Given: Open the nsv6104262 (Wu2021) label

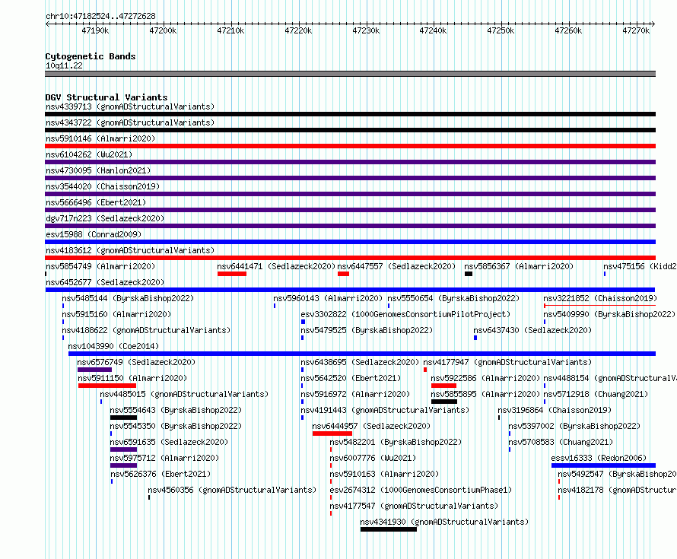Looking at the screenshot, I should [x=89, y=154].
